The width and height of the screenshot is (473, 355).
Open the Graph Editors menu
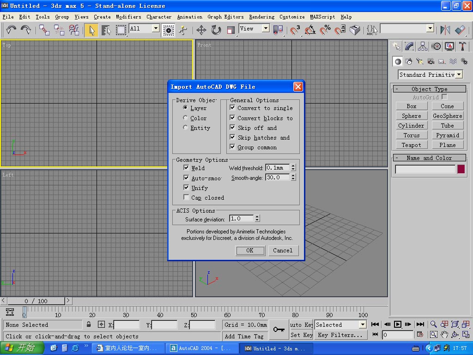[x=225, y=17]
